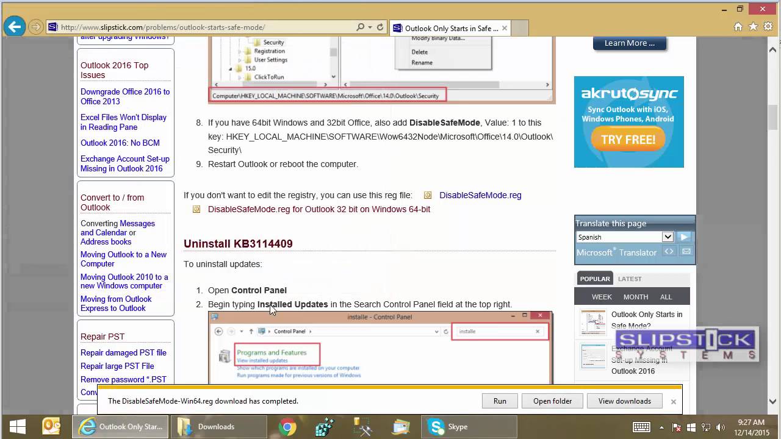Open Outlook from the taskbar

point(51,427)
